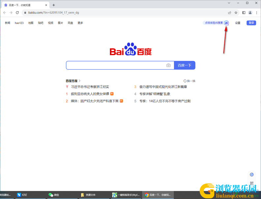Viewport: 261px width, 199px height.
Task: Select the 百度一下 browser tab
Action: [26, 5]
